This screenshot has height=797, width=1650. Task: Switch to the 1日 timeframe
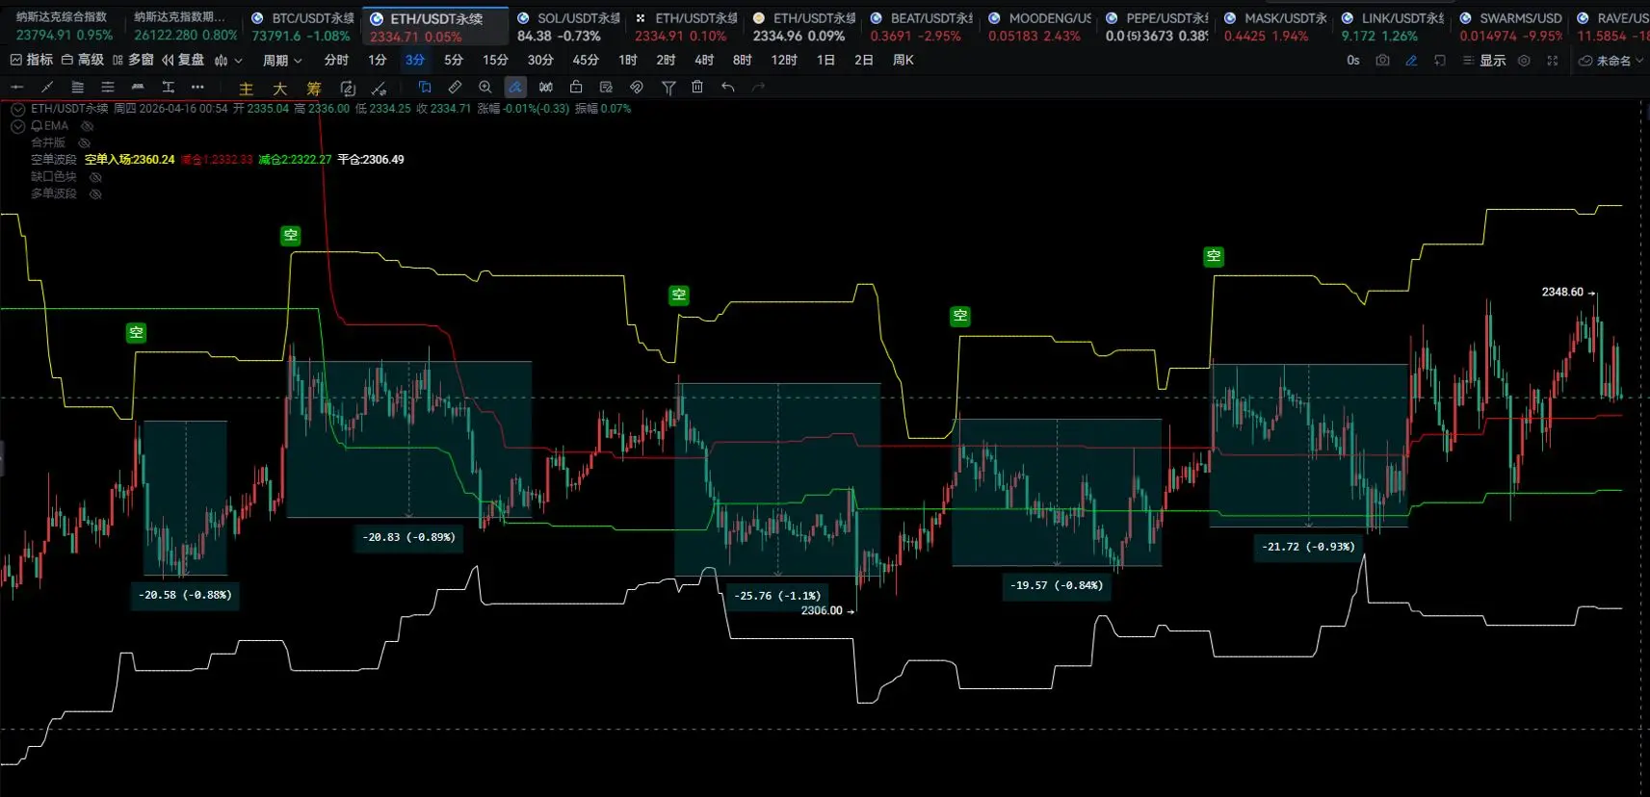tap(825, 61)
